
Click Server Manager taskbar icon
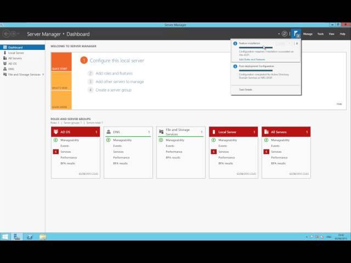coord(17,237)
